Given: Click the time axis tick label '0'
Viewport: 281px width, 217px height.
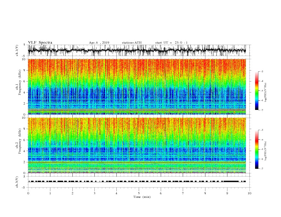Looking at the screenshot, I should point(28,193).
